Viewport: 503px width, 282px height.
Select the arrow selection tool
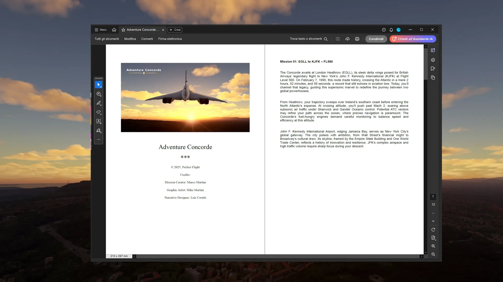tap(99, 85)
